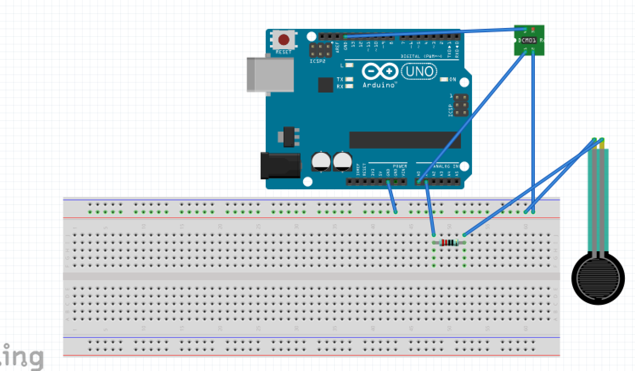635x371 pixels.
Task: Select the resistor placed on the breadboard
Action: pos(449,242)
